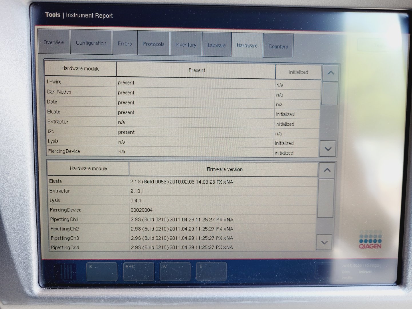Open the Protocols tab
Image resolution: width=412 pixels, height=309 pixels.
(154, 44)
